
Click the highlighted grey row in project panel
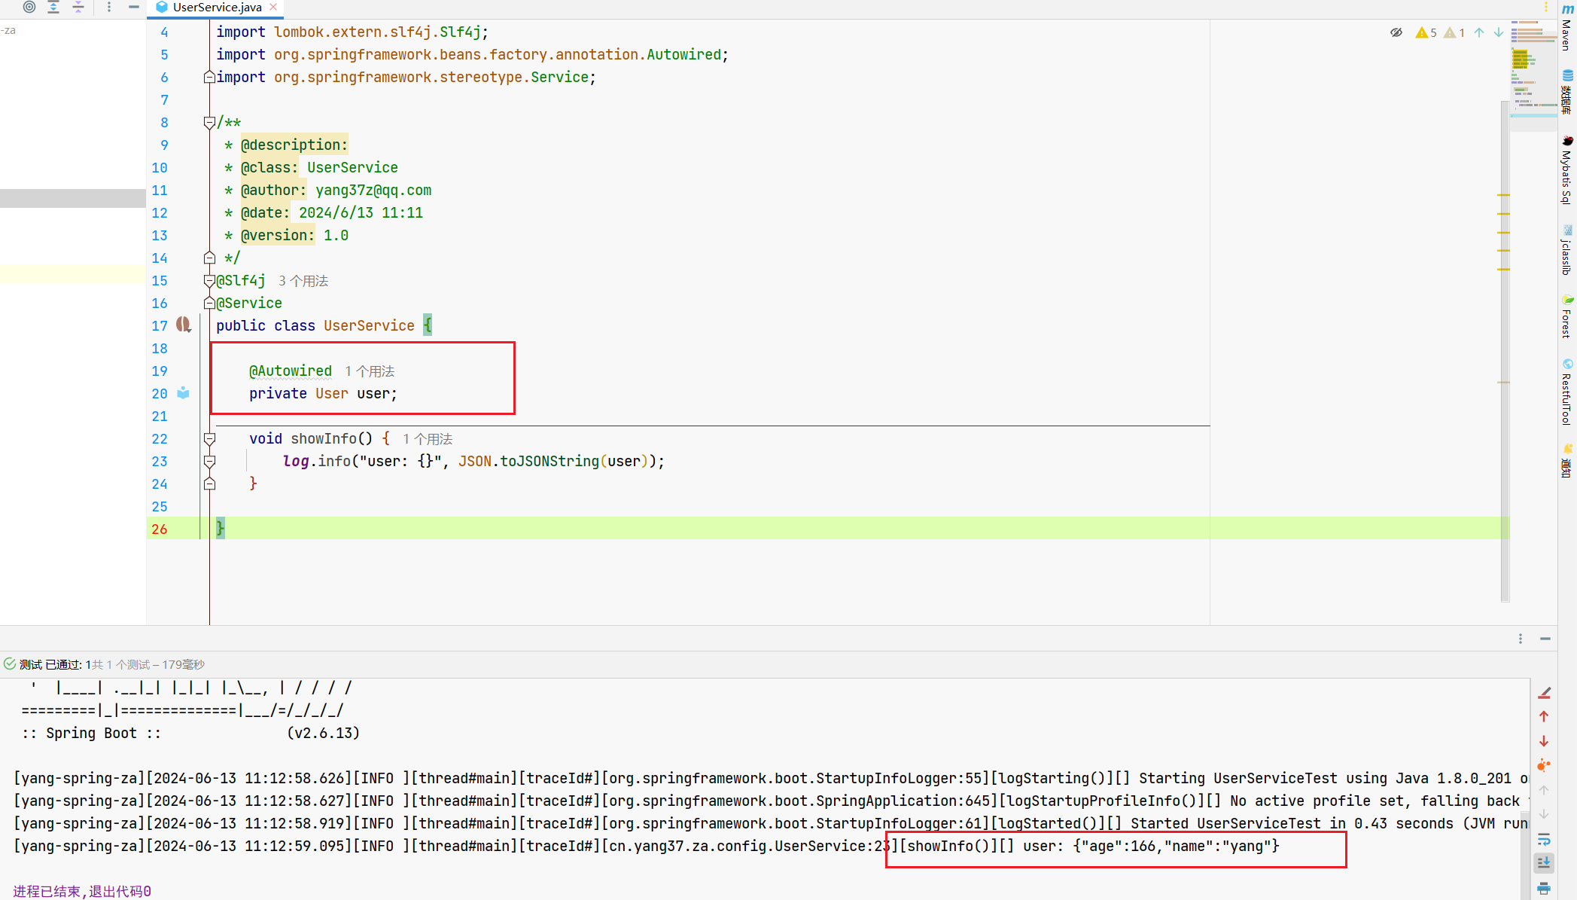73,198
